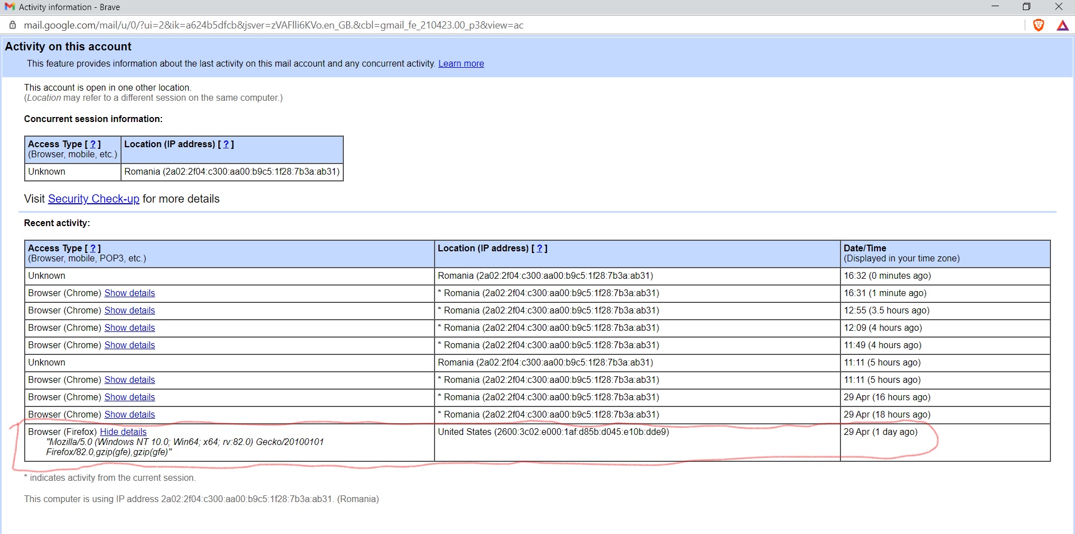Click the 29 Apr (1 day ago) cell

click(x=945, y=443)
